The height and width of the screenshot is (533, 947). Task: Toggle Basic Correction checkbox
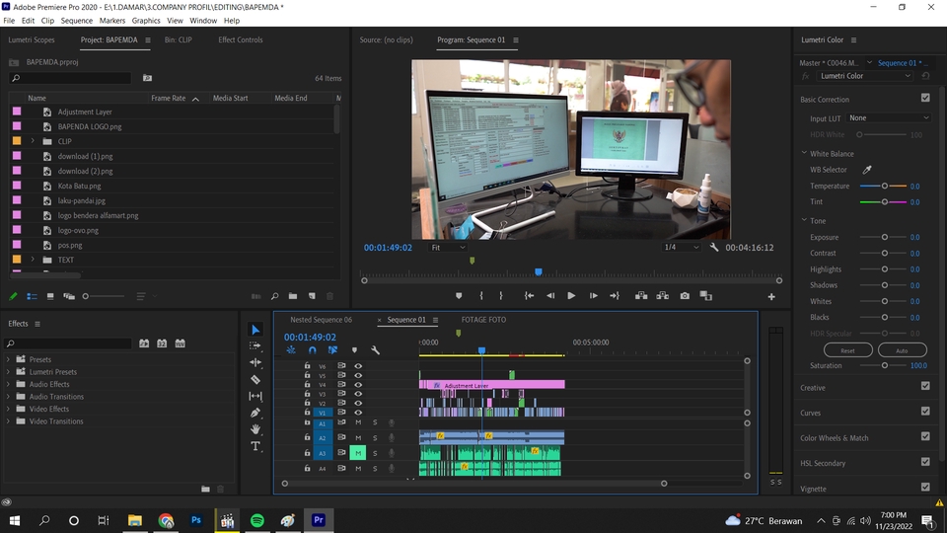(925, 98)
